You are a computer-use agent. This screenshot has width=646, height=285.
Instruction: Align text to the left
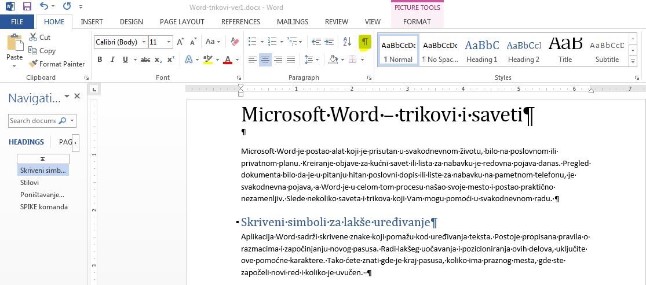pyautogui.click(x=253, y=60)
